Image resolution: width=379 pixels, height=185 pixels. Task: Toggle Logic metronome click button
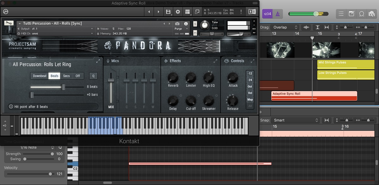(277, 14)
